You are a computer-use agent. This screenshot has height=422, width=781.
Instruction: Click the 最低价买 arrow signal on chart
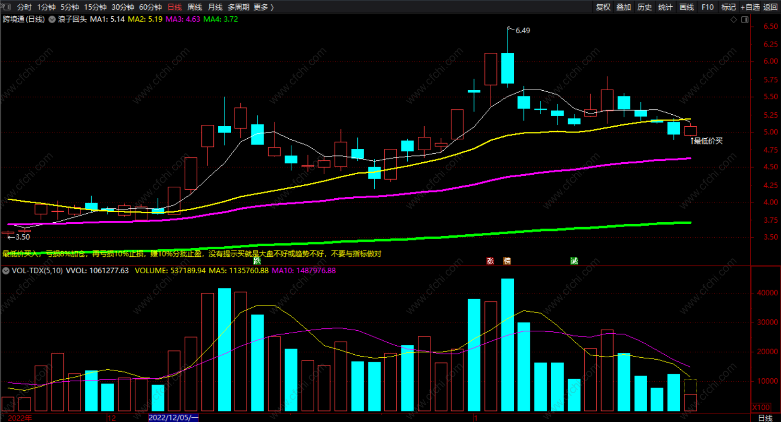[706, 141]
